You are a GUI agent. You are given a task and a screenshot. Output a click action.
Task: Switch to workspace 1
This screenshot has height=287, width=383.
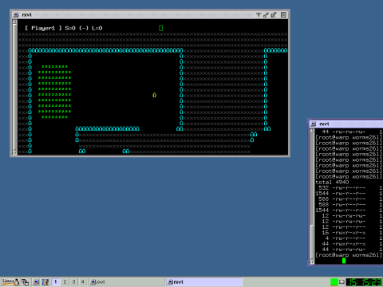tap(55, 281)
